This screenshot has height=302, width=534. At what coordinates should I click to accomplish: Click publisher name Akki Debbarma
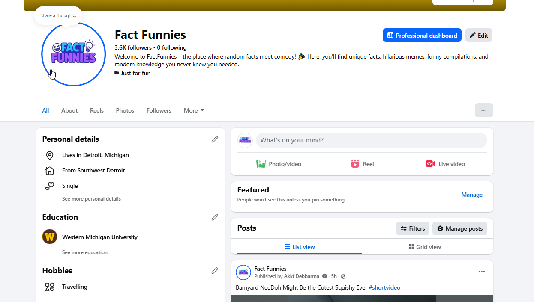coord(302,276)
